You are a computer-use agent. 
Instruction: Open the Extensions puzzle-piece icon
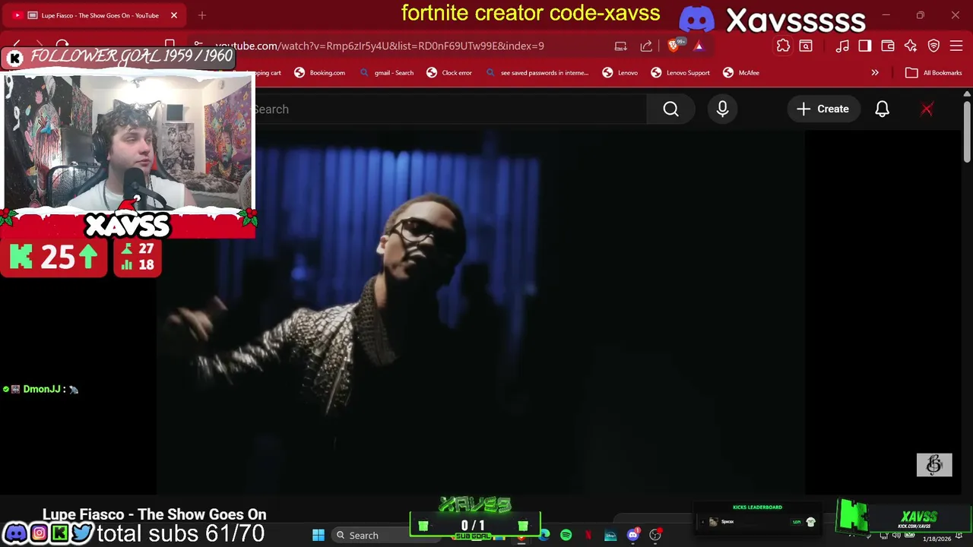[783, 46]
